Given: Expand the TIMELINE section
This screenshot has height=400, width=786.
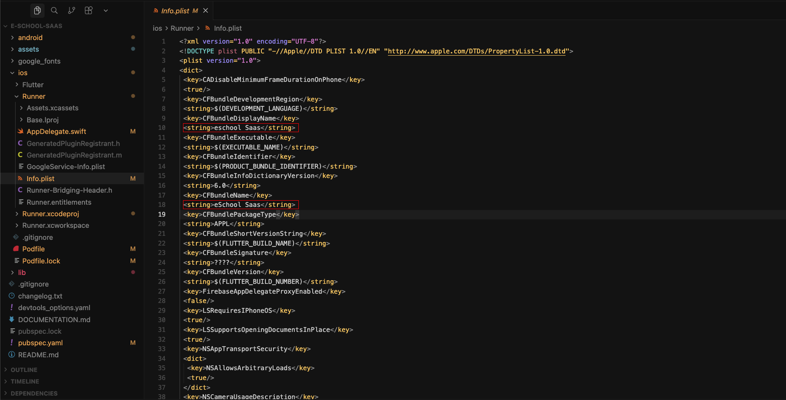Looking at the screenshot, I should click(25, 381).
